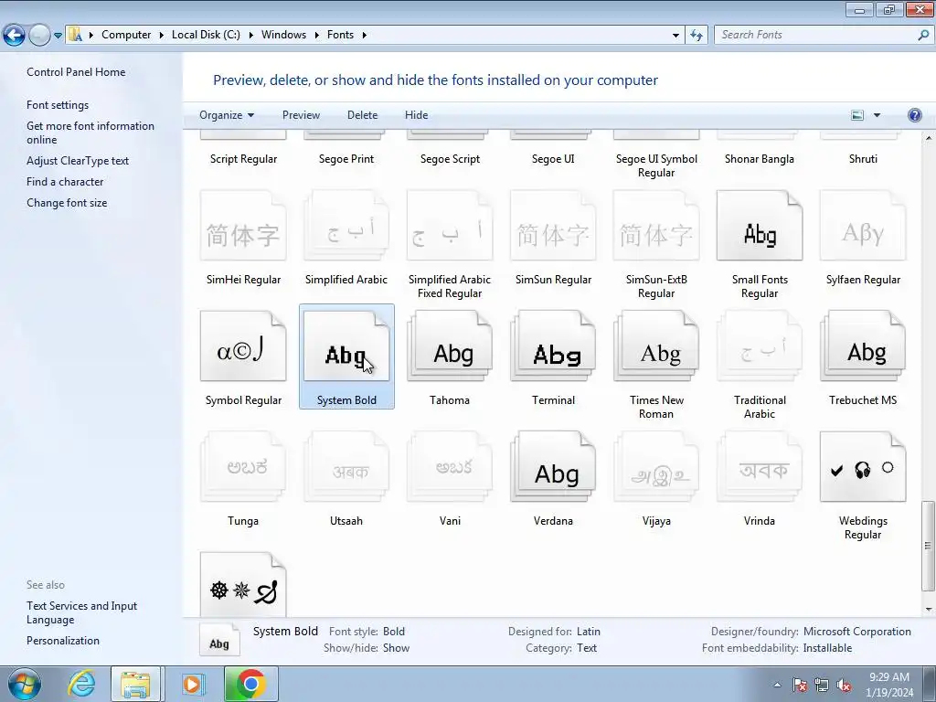The image size is (936, 702).
Task: Expand the view options dropdown arrow
Action: pyautogui.click(x=877, y=115)
